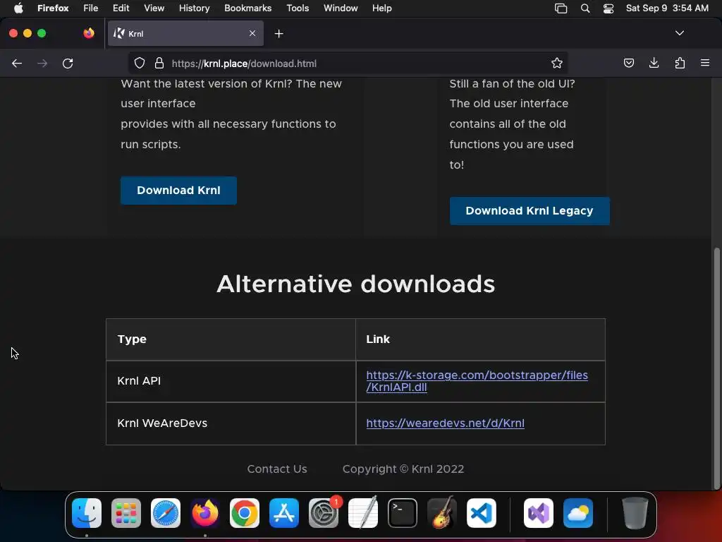Click the page vertical scrollbar
The image size is (722, 542).
point(716,368)
